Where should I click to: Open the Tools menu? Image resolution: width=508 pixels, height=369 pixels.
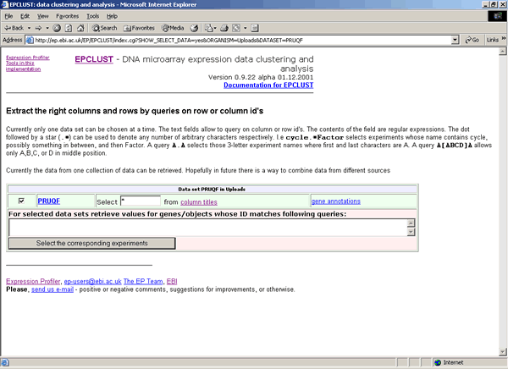pos(92,16)
